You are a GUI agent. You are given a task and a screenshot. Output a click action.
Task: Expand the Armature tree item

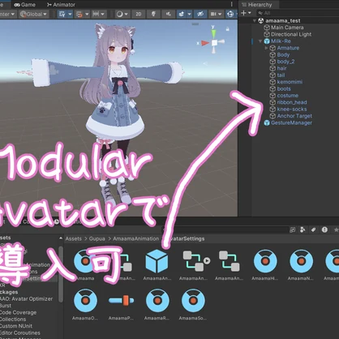click(266, 48)
